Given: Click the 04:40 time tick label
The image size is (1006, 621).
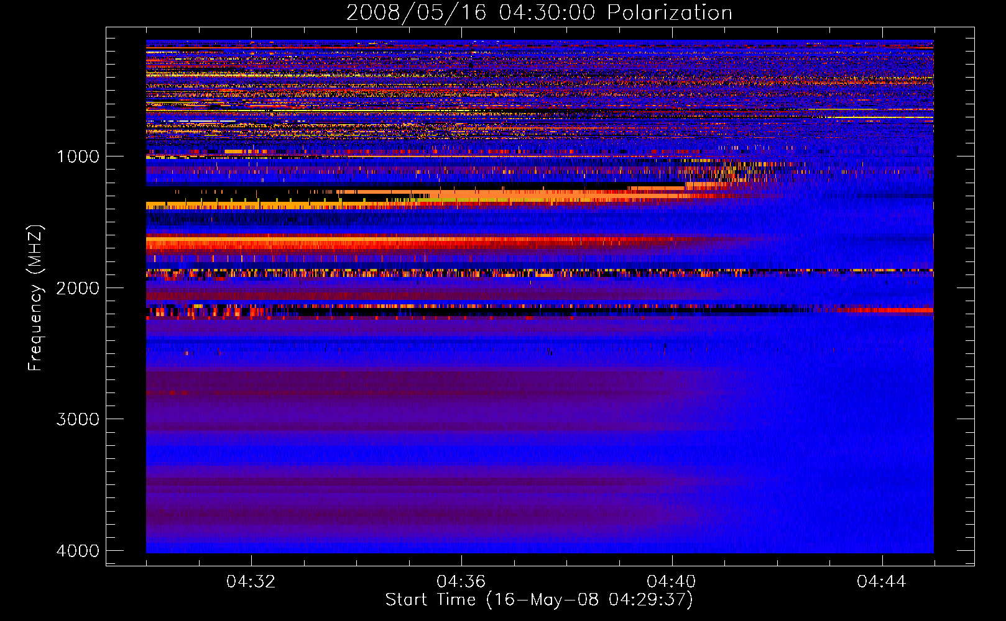Looking at the screenshot, I should pyautogui.click(x=671, y=582).
